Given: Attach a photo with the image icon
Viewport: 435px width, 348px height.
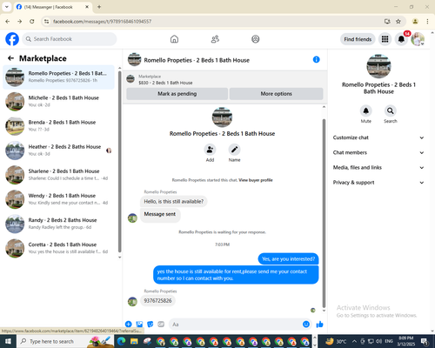Looking at the screenshot, I should coord(139,325).
